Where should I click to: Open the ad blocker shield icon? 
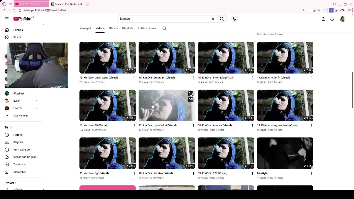314,10
